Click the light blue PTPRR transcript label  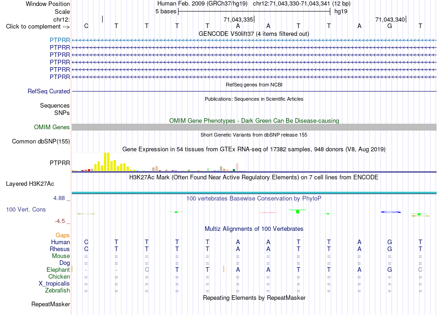tap(60, 40)
